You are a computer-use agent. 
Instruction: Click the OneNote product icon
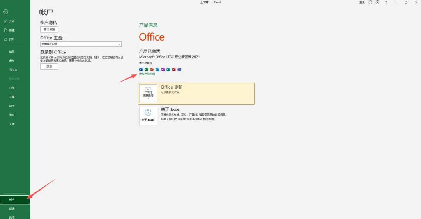click(x=163, y=69)
